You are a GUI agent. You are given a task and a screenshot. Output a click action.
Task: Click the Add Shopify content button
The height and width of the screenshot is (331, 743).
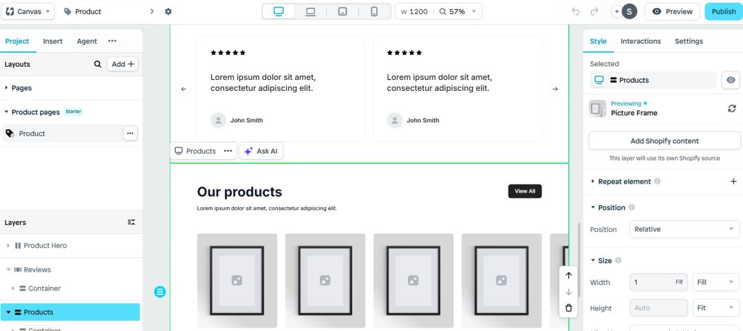coord(665,141)
